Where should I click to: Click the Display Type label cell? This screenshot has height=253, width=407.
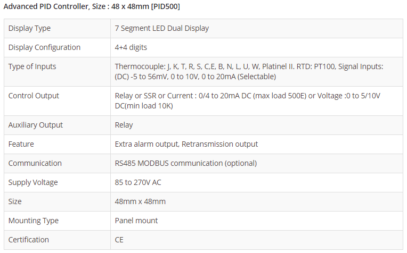(x=29, y=28)
